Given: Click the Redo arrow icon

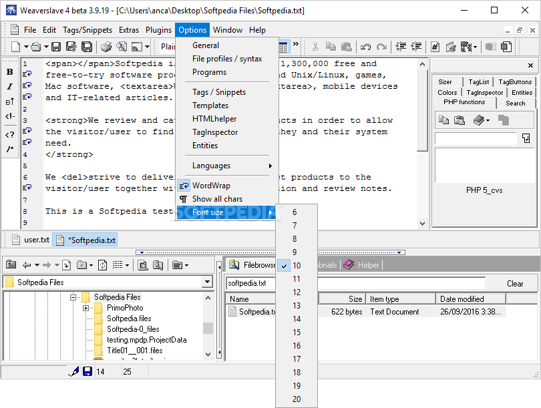Looking at the screenshot, I should [381, 47].
